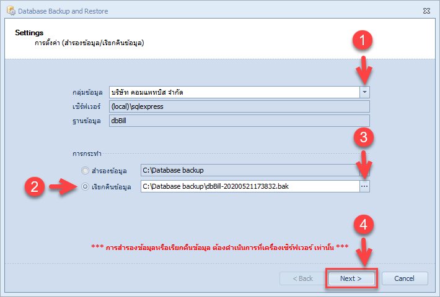This screenshot has width=440, height=297.
Task: Click the red step 3 marker
Action: [364, 137]
